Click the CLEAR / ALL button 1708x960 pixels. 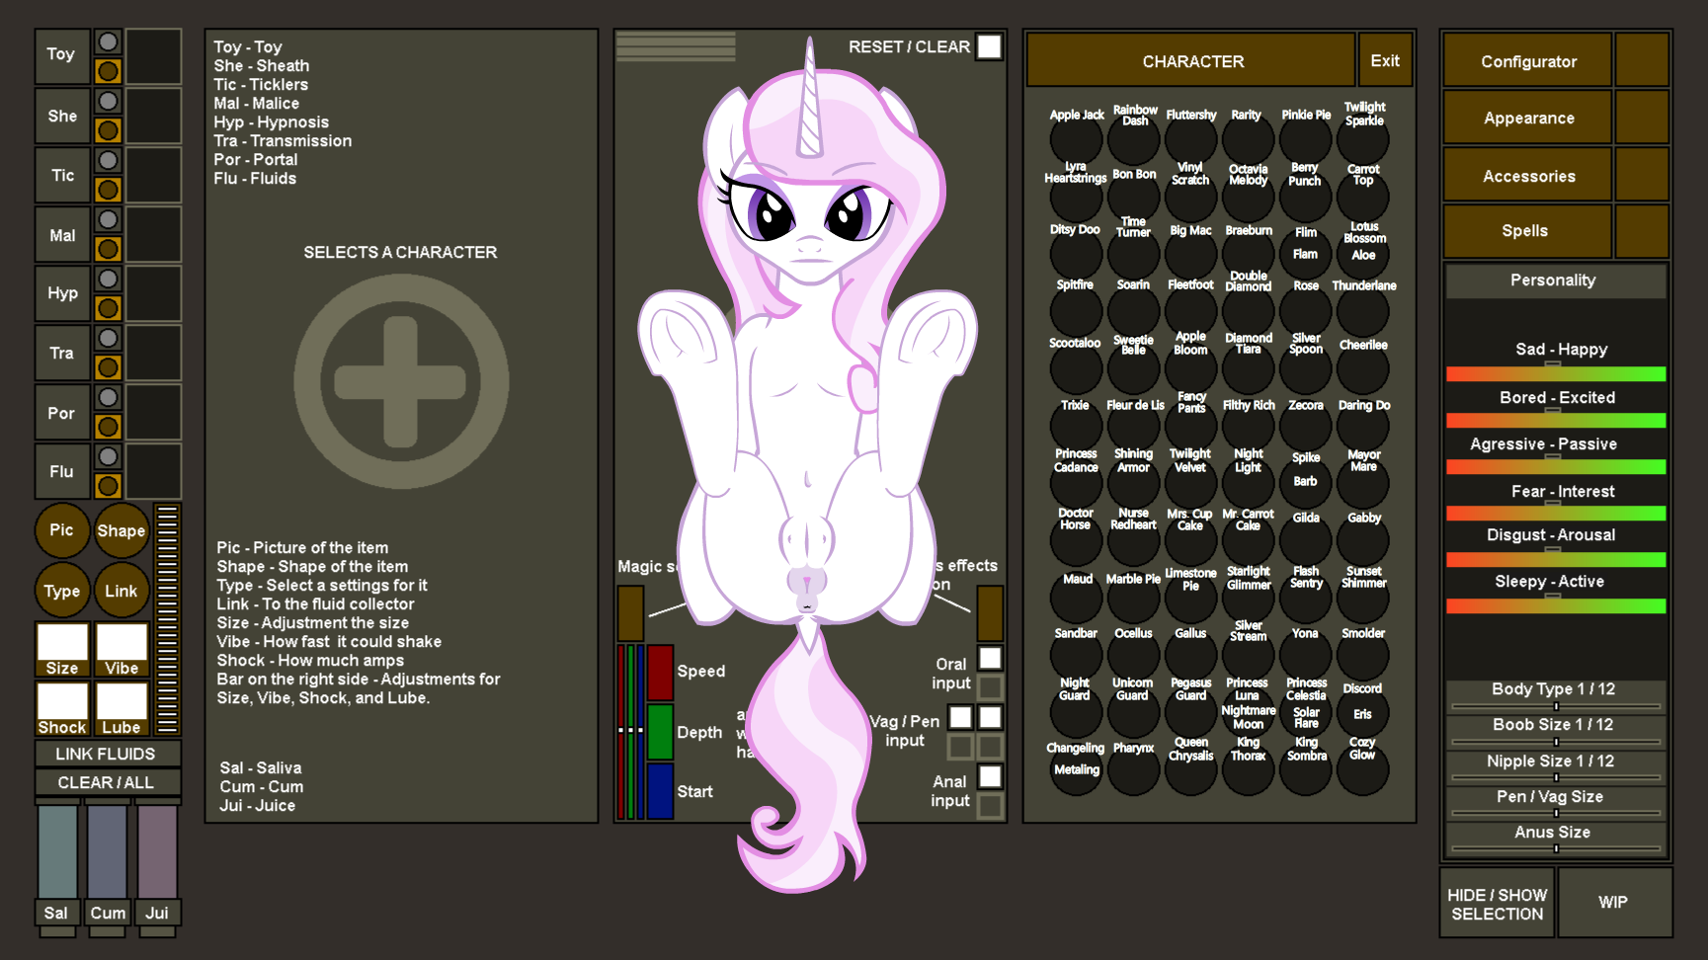pyautogui.click(x=108, y=782)
